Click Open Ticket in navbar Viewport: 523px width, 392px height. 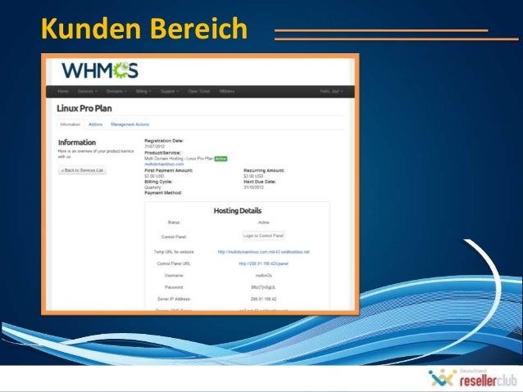click(199, 92)
